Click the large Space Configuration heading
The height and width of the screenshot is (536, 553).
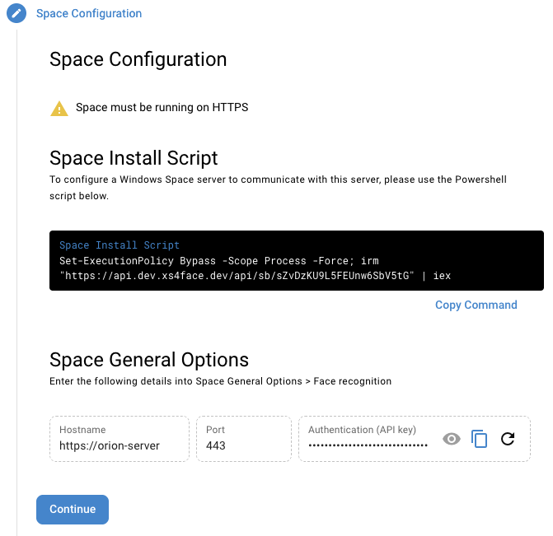click(138, 59)
